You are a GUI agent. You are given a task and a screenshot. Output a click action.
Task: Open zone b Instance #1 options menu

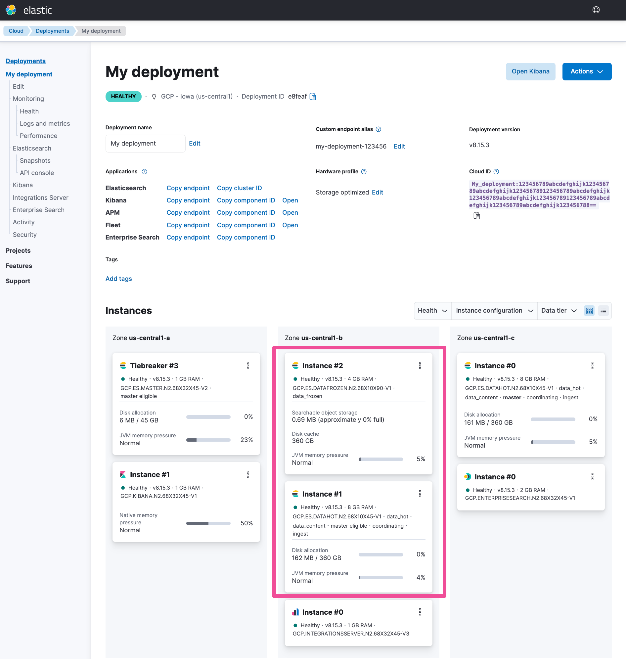(x=420, y=494)
